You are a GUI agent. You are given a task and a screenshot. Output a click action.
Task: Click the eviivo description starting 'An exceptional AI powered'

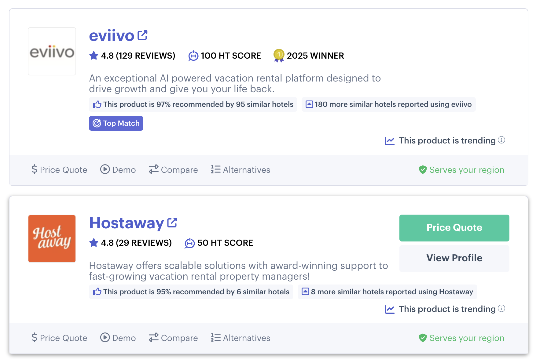[x=235, y=84]
